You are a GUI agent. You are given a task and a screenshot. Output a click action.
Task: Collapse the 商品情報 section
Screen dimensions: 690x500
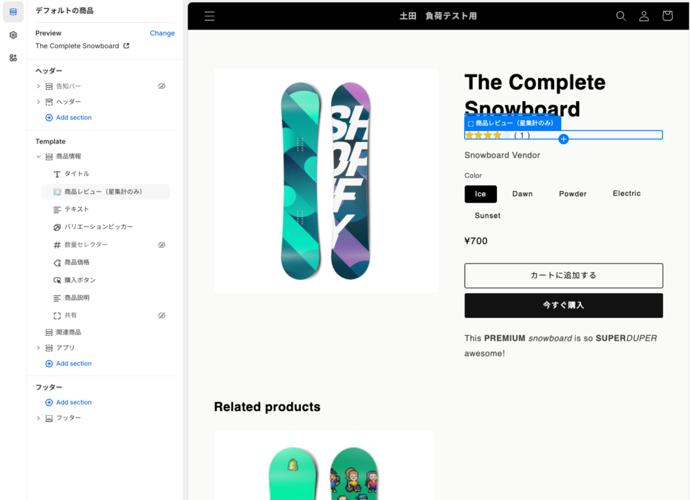(39, 157)
